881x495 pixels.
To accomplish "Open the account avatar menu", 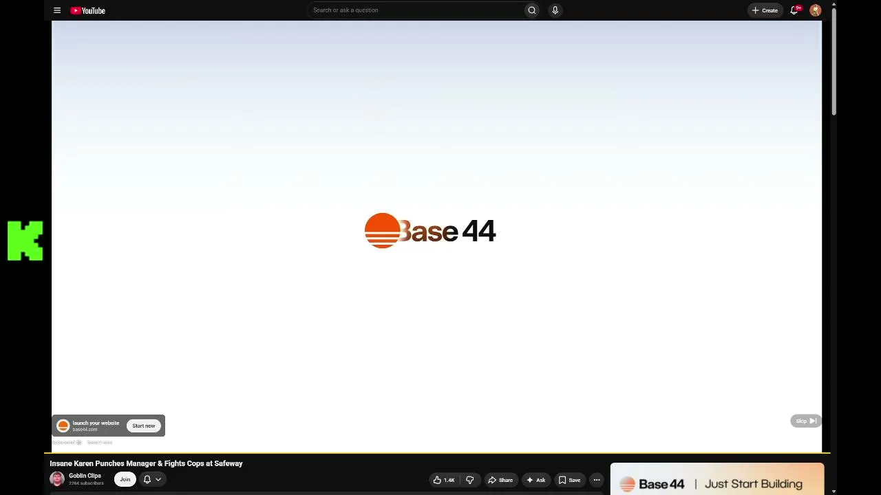I will [816, 10].
